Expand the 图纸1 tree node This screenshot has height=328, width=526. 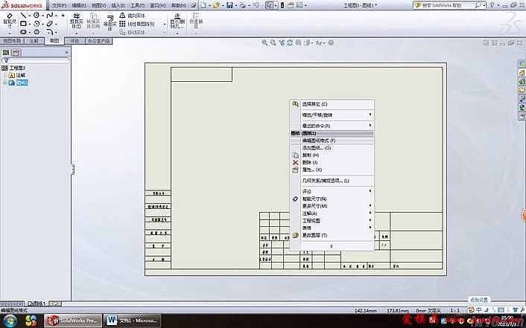tap(4, 83)
